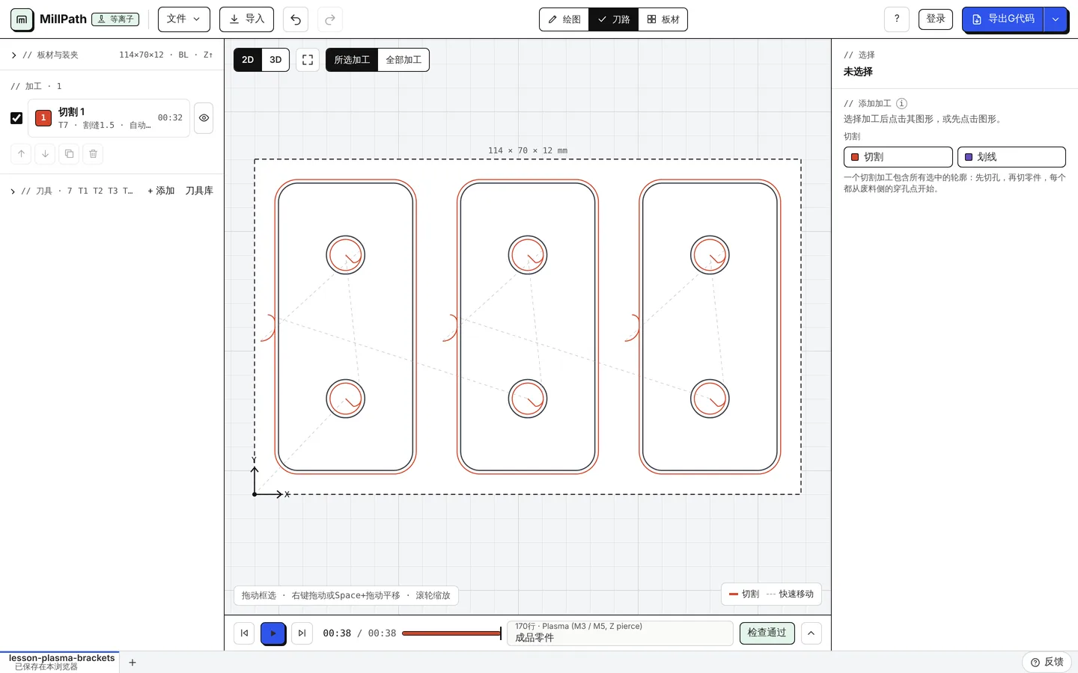
Task: Add a 切割 cutting operation
Action: [898, 157]
